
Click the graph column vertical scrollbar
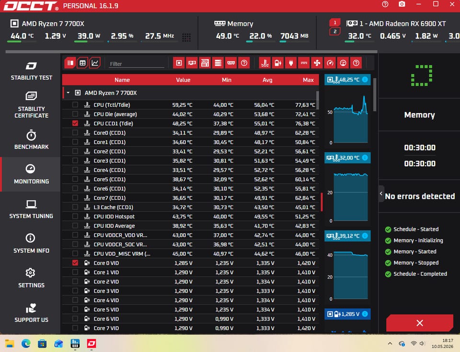point(375,94)
